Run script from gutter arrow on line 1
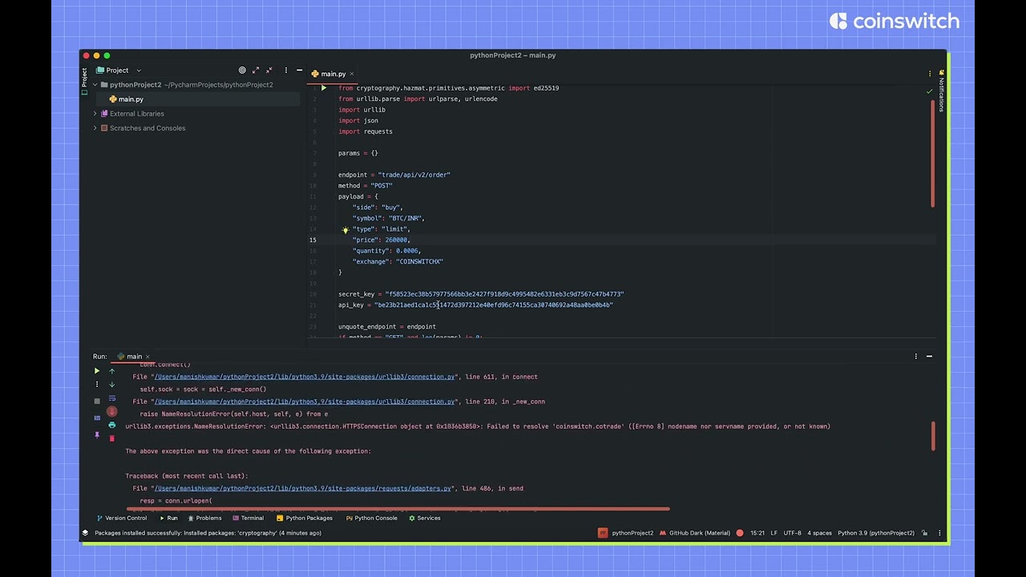Viewport: 1026px width, 577px height. coord(323,88)
